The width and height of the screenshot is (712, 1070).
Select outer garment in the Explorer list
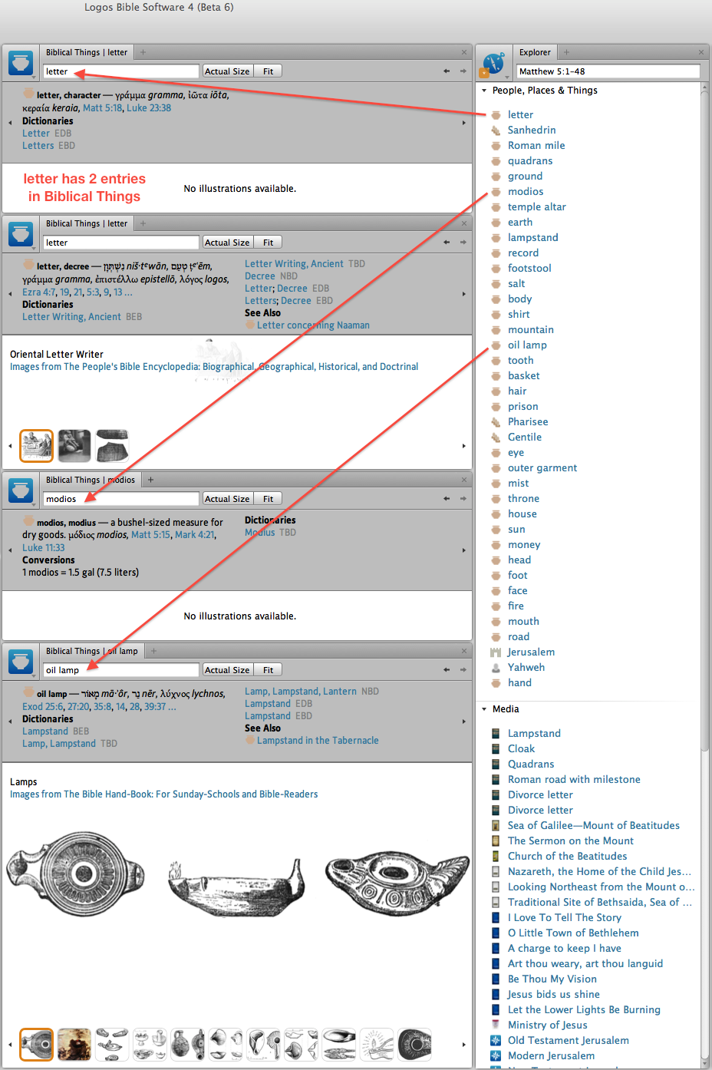pyautogui.click(x=542, y=468)
